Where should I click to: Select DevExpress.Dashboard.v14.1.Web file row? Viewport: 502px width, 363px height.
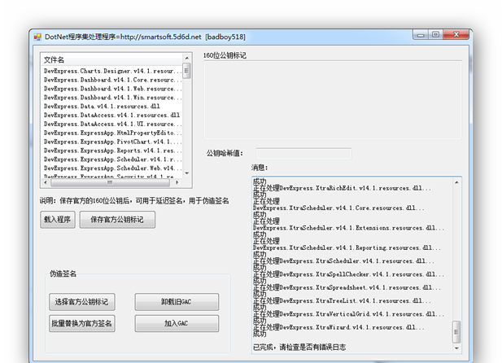111,89
